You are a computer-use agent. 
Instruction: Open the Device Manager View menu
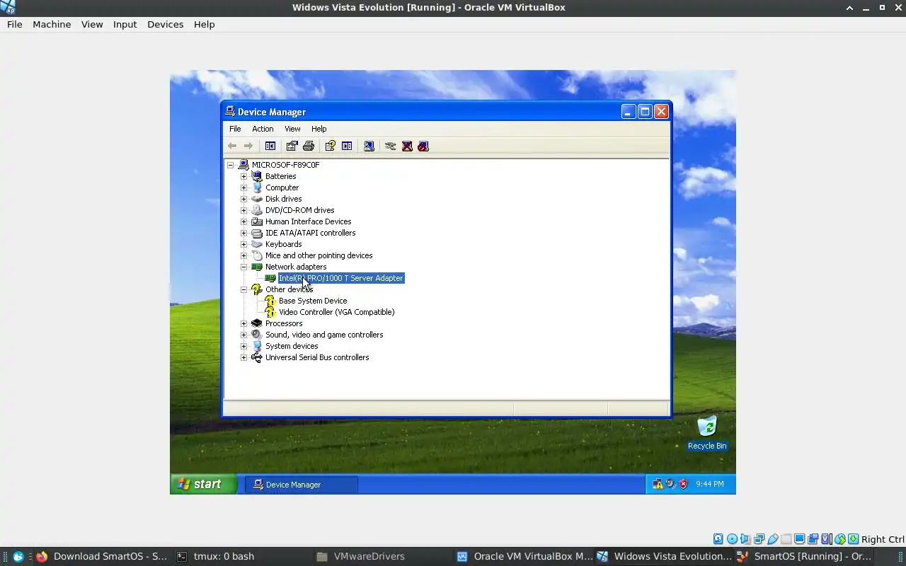[x=292, y=129]
